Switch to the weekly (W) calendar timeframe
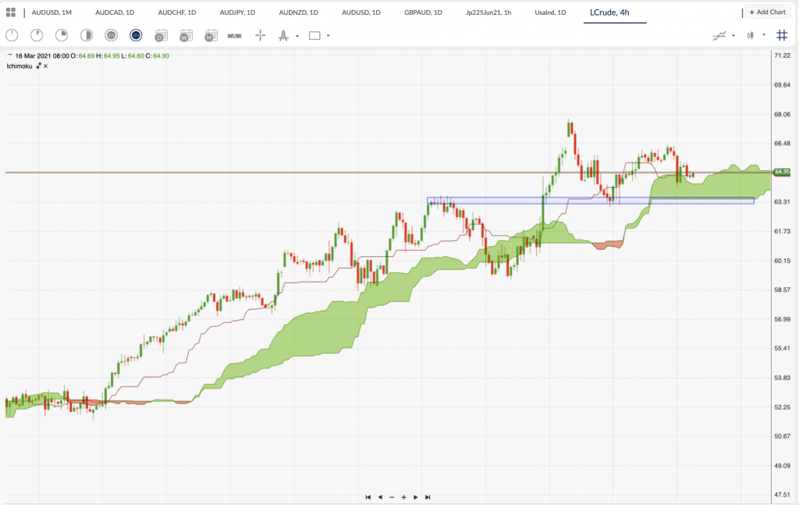Viewport: 799px width, 505px height. (186, 36)
